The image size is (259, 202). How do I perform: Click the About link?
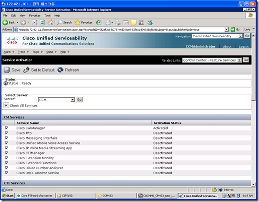point(227,46)
